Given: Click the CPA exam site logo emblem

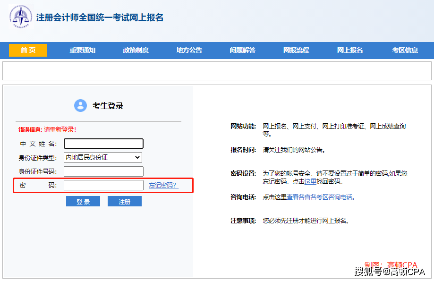Looking at the screenshot, I should (20, 17).
